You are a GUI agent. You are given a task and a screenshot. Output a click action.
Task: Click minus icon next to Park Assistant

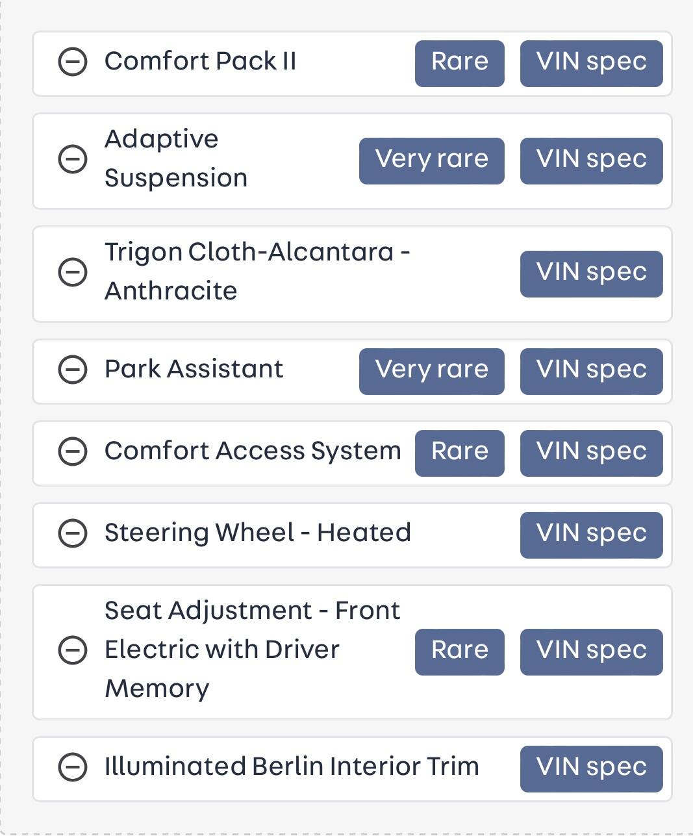[73, 370]
